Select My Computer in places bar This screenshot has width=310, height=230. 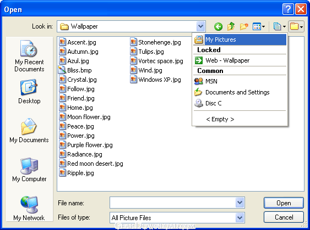29,170
